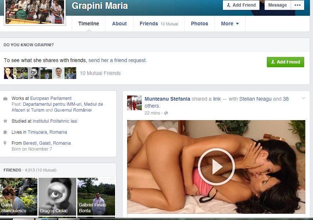
Task: Open Message button on profile header
Action: (277, 5)
